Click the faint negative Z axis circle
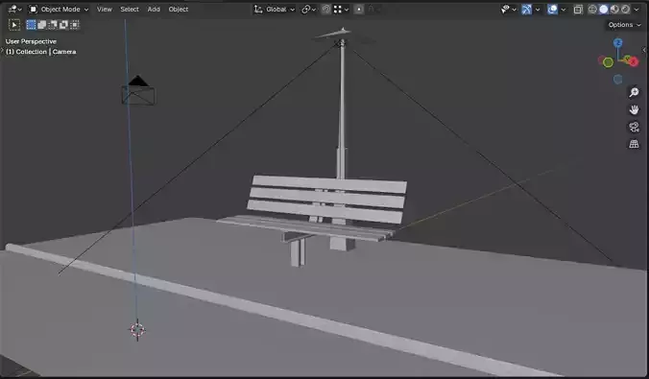649x379 pixels. pyautogui.click(x=617, y=80)
